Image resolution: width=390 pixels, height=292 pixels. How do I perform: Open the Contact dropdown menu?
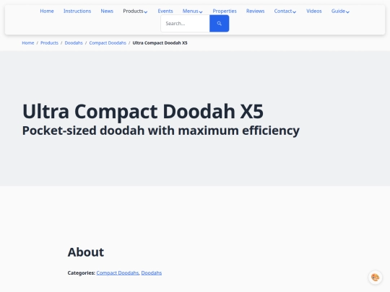coord(285,11)
